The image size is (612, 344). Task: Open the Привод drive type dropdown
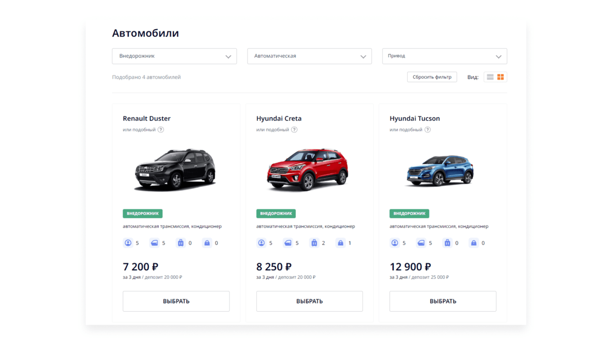pos(444,56)
